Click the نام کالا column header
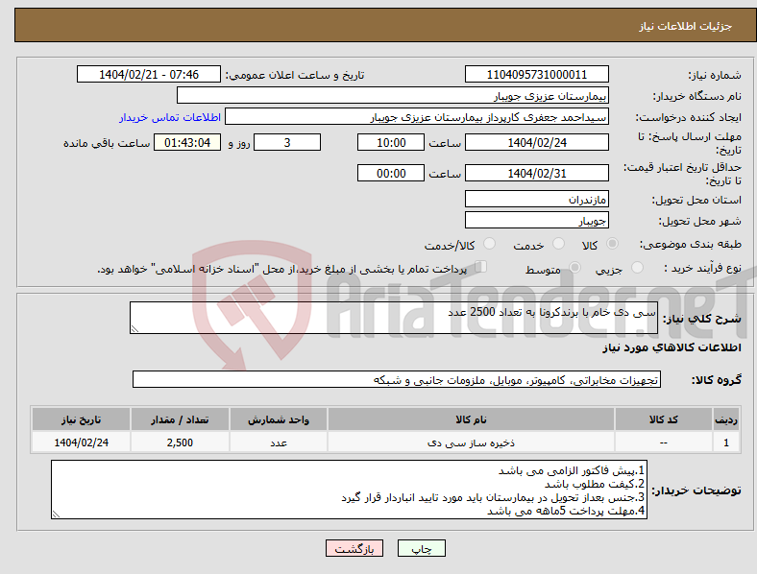 pos(471,419)
